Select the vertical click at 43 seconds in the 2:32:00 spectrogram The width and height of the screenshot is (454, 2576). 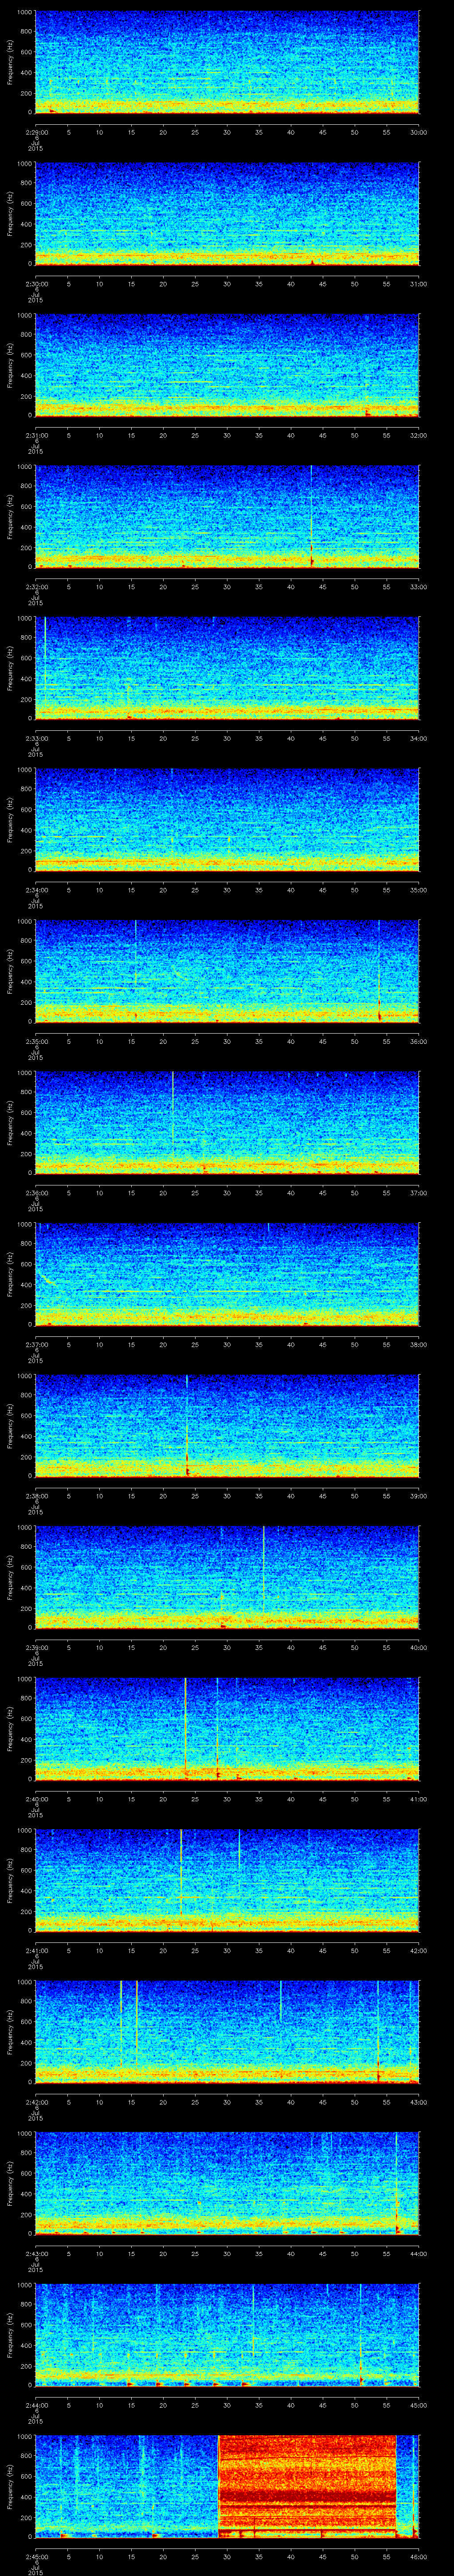tap(311, 517)
